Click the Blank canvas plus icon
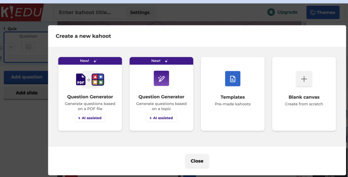 click(x=304, y=79)
